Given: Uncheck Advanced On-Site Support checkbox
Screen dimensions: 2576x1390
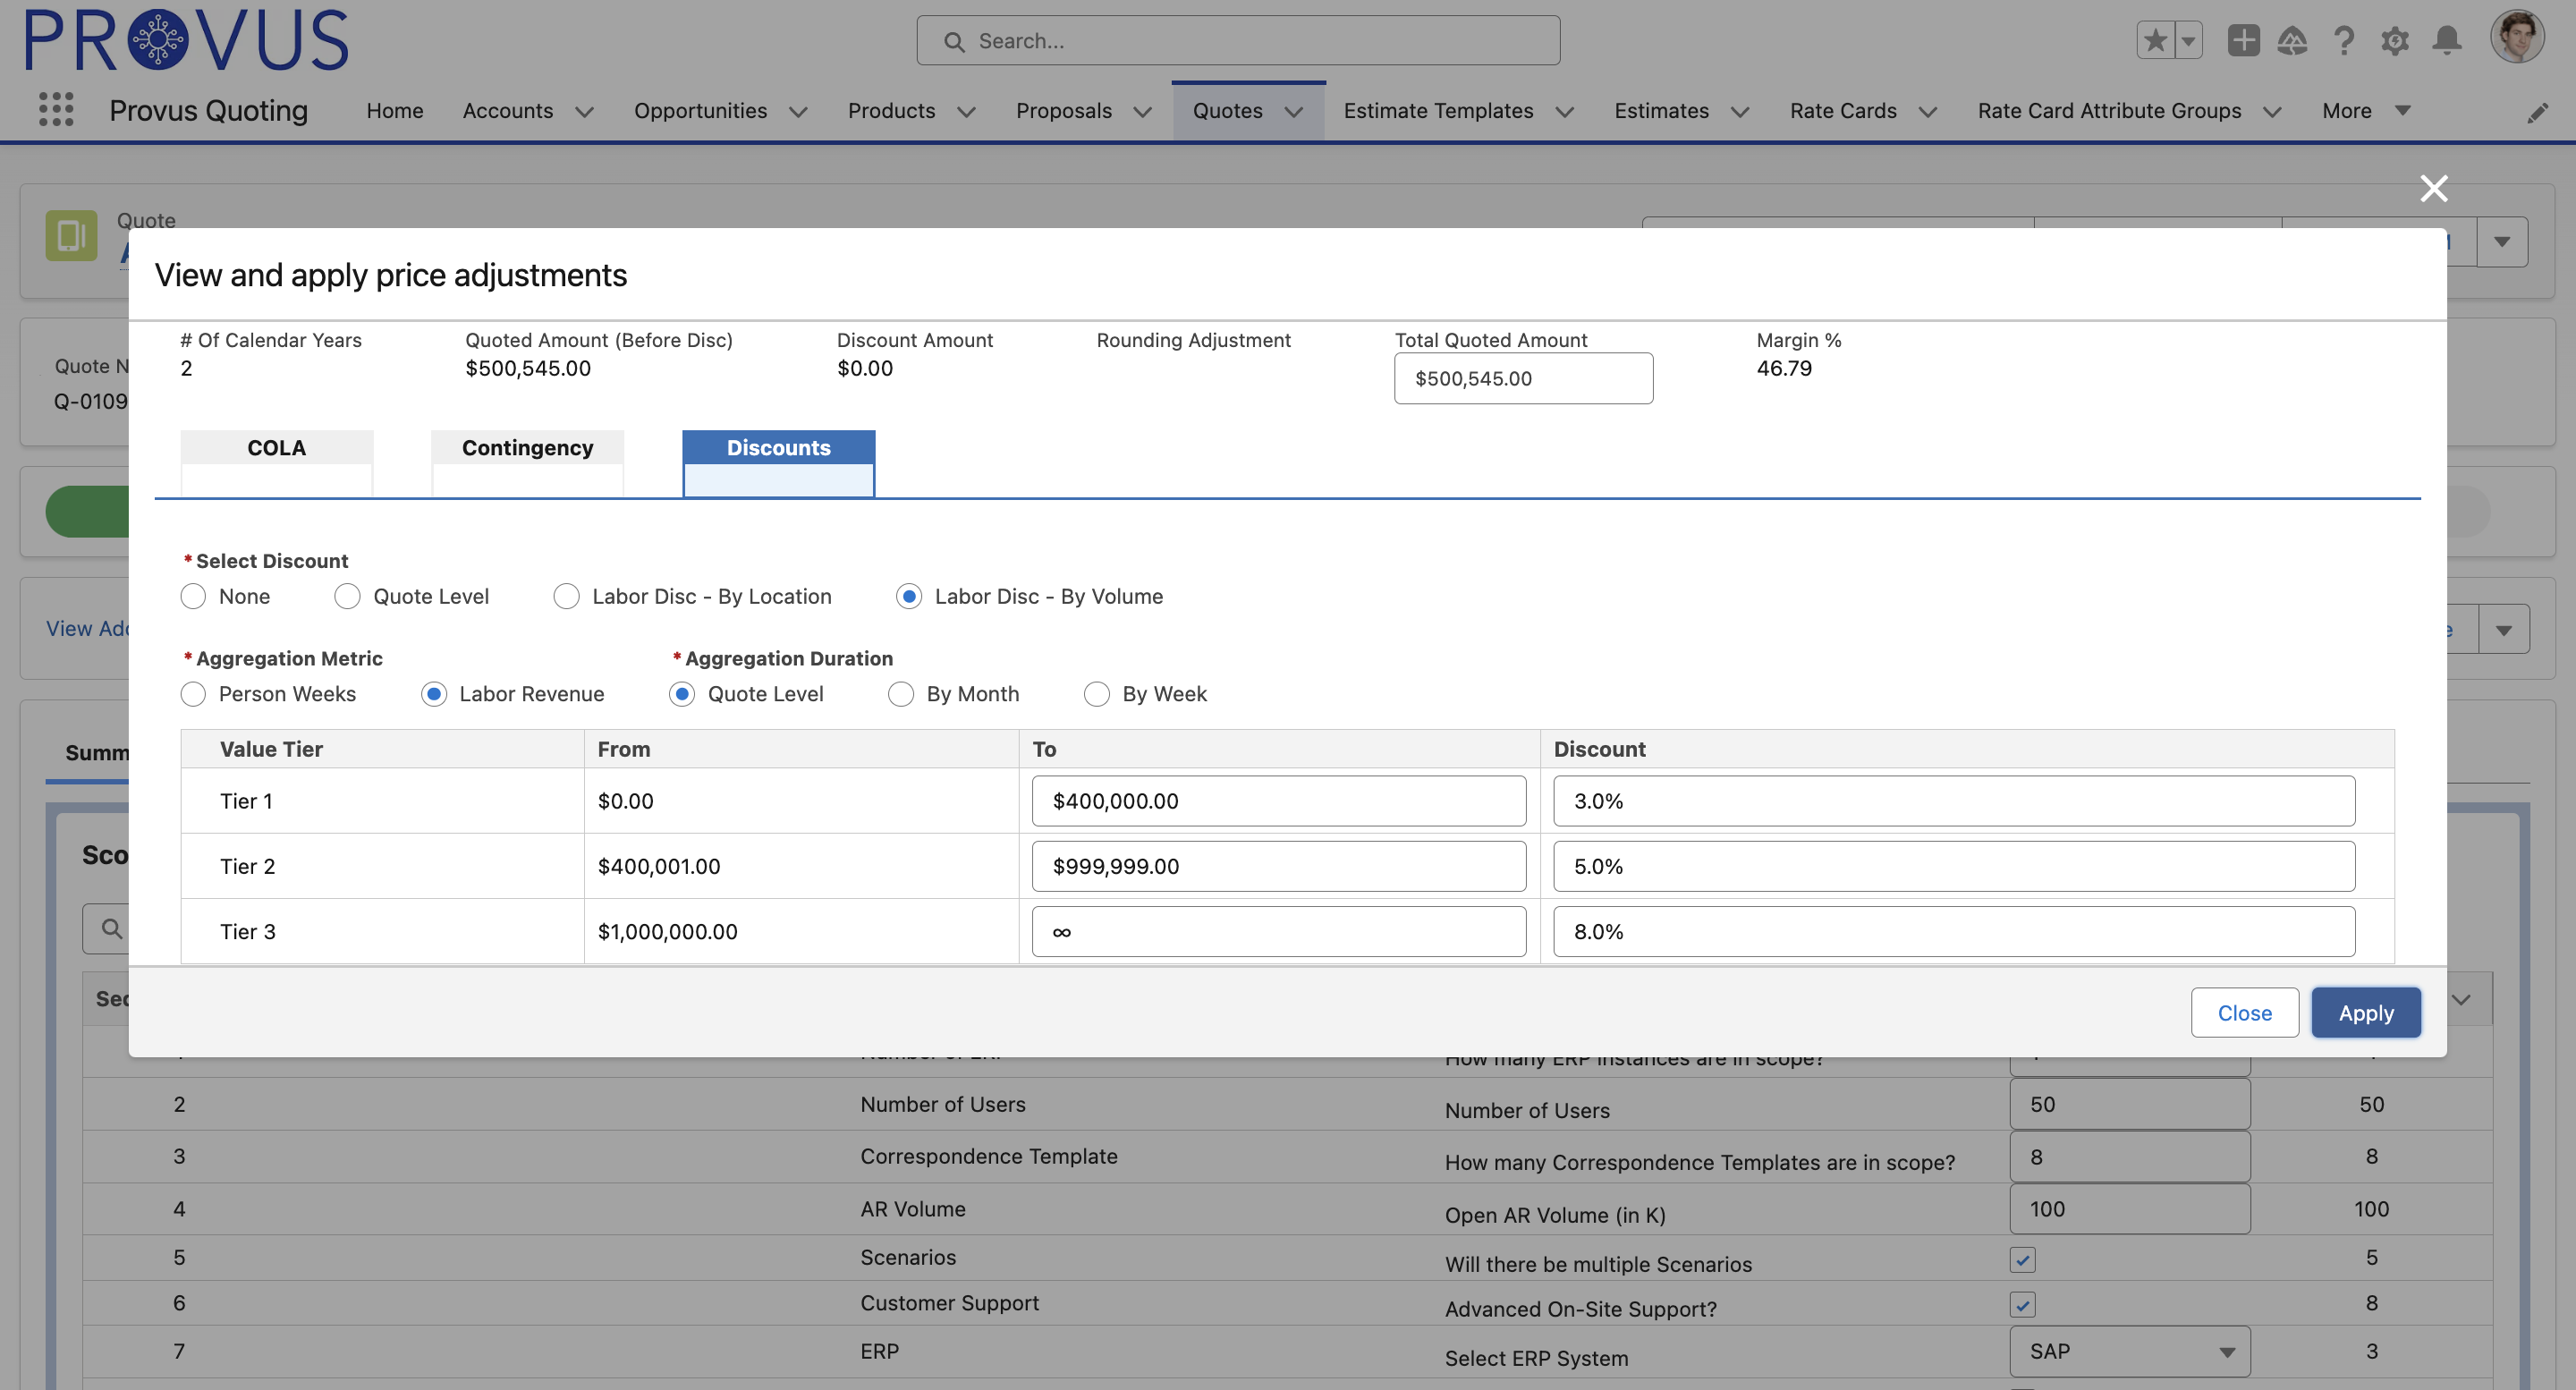Looking at the screenshot, I should (x=2023, y=1305).
